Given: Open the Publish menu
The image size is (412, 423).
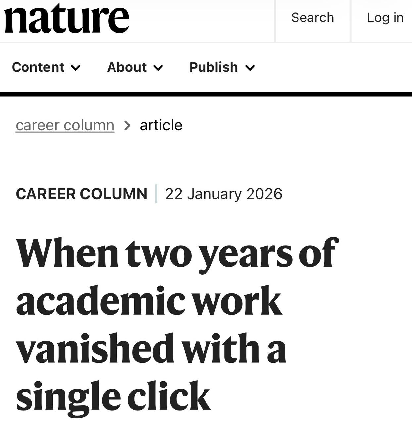Looking at the screenshot, I should click(213, 67).
